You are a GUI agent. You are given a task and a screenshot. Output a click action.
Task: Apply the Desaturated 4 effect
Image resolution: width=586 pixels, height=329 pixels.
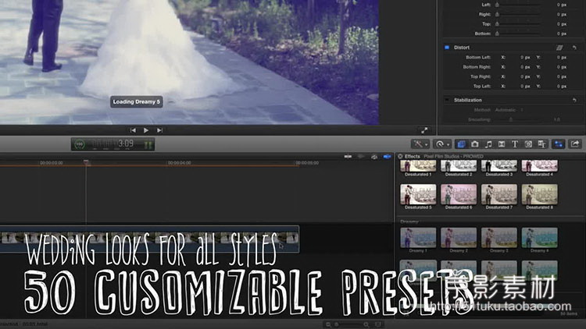(x=539, y=166)
